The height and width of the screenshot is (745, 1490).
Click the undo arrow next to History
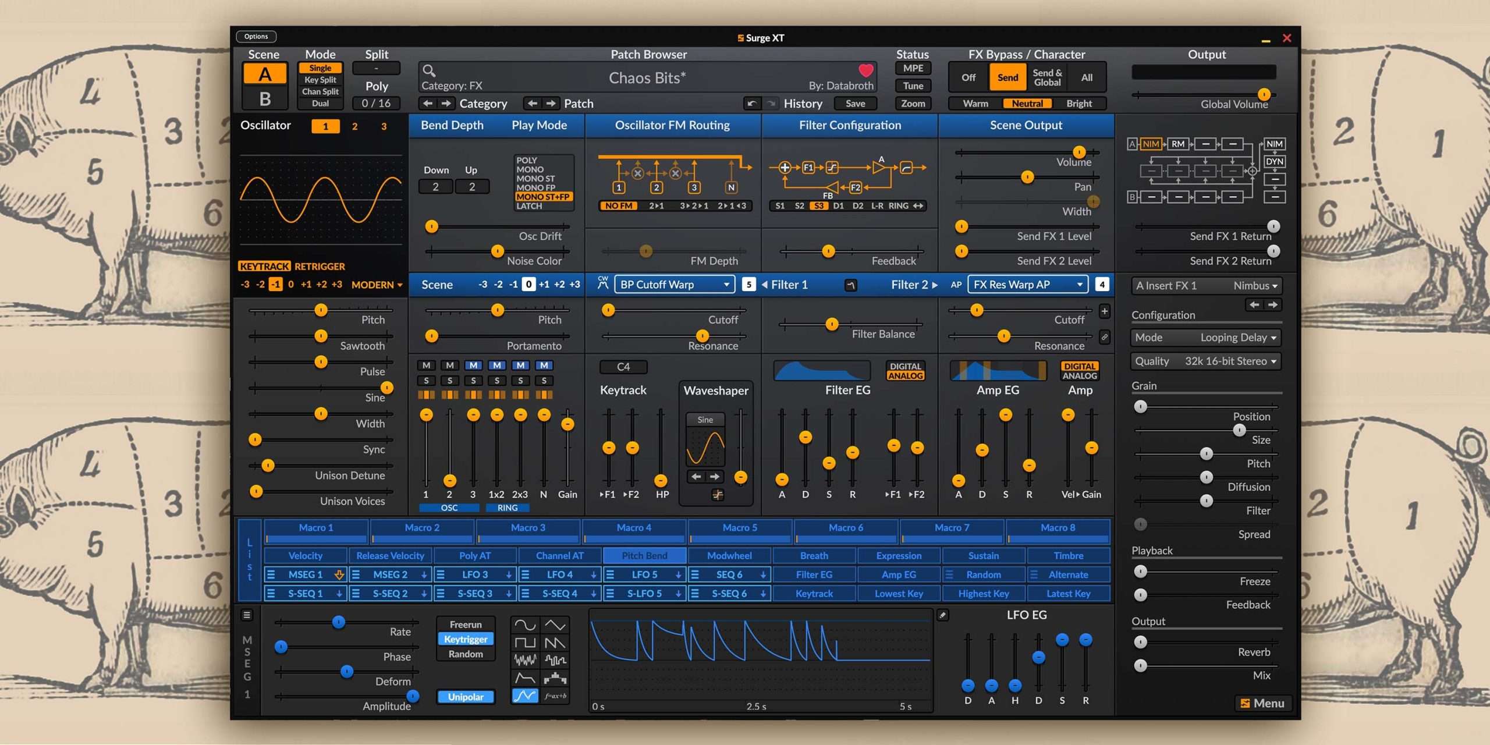point(751,104)
